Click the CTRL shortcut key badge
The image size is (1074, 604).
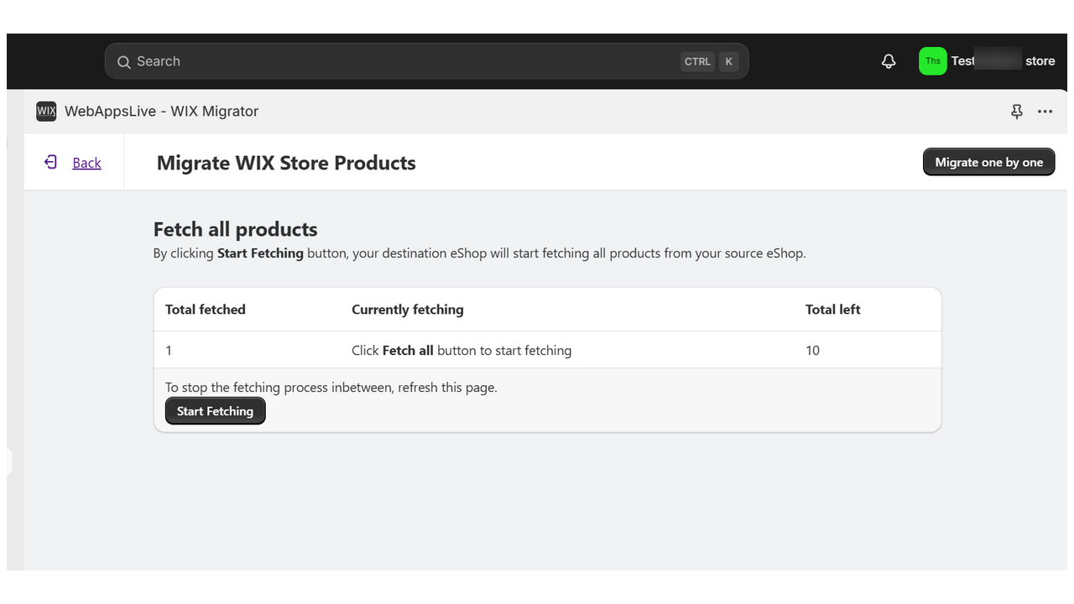(x=697, y=61)
